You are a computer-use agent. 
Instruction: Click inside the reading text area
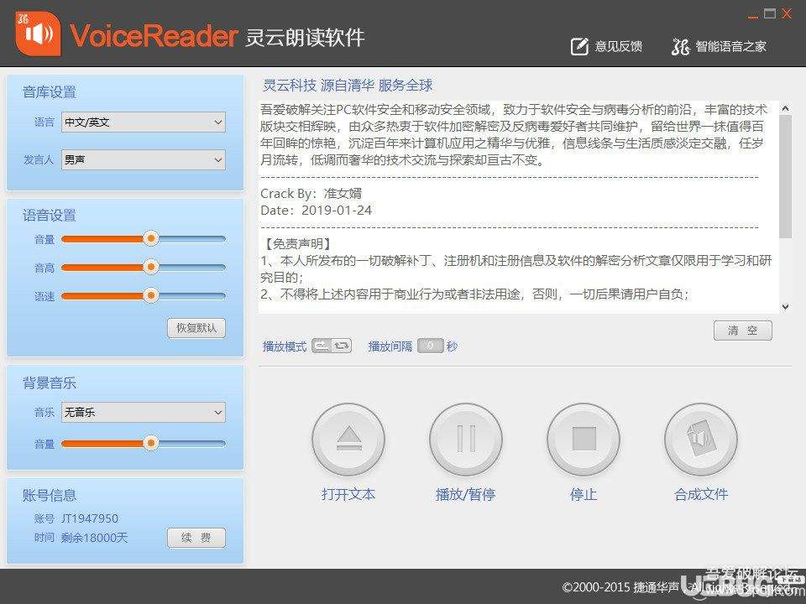[518, 206]
